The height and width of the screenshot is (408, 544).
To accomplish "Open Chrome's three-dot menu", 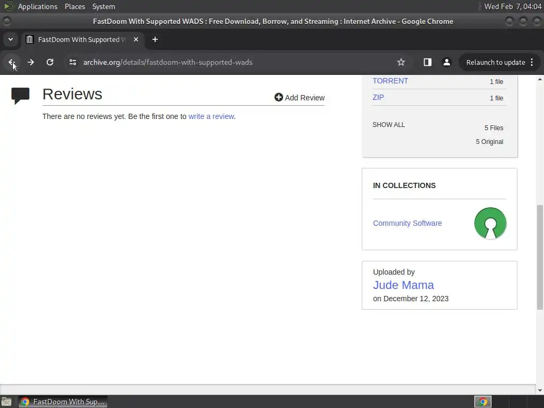I will (532, 63).
